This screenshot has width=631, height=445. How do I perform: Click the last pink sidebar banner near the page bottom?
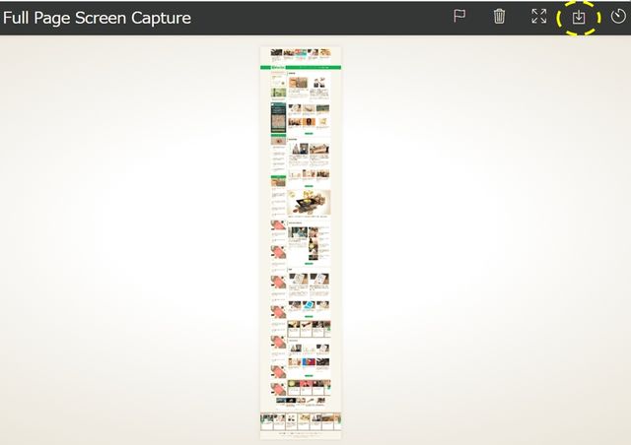pos(278,389)
